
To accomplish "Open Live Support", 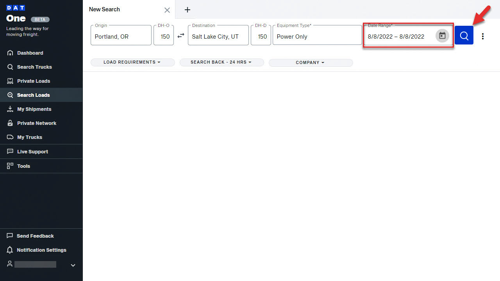I will tap(32, 152).
